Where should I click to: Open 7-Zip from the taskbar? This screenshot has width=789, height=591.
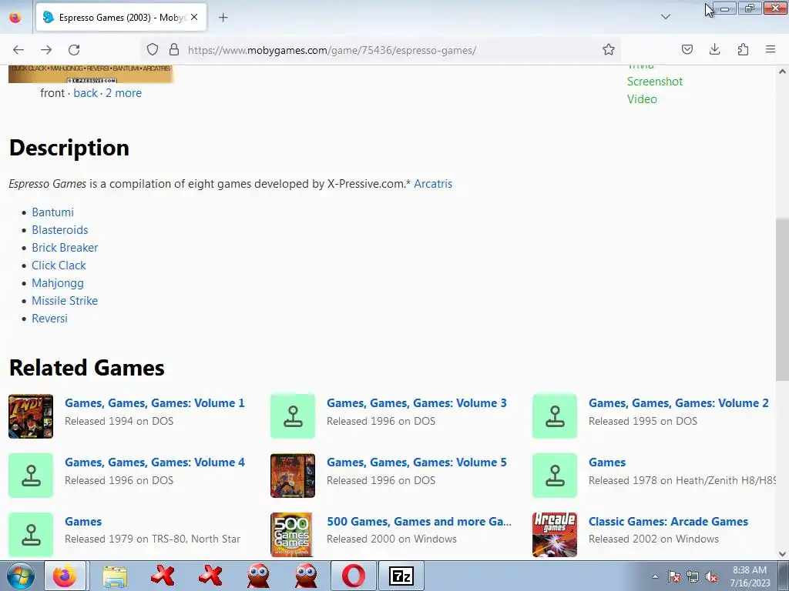click(x=401, y=576)
